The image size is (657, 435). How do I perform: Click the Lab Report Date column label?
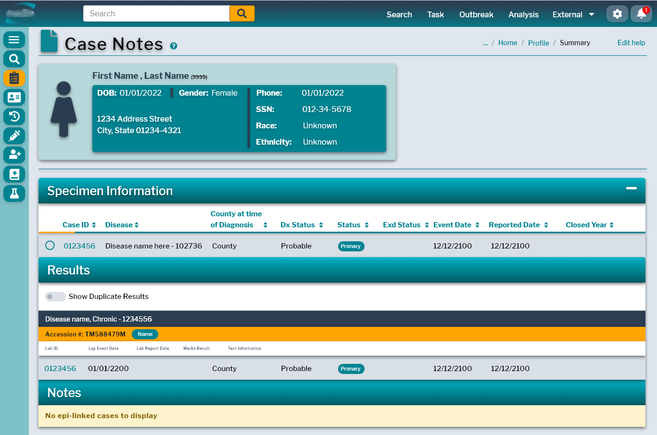tap(152, 348)
